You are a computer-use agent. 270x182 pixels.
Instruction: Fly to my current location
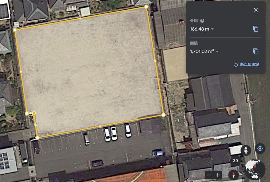pos(260,148)
